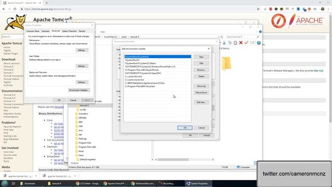Click OK in the Environment Variables window

tap(190, 135)
